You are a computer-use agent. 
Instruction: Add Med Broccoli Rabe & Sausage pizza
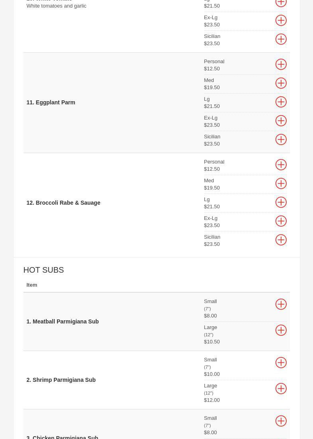click(x=281, y=184)
